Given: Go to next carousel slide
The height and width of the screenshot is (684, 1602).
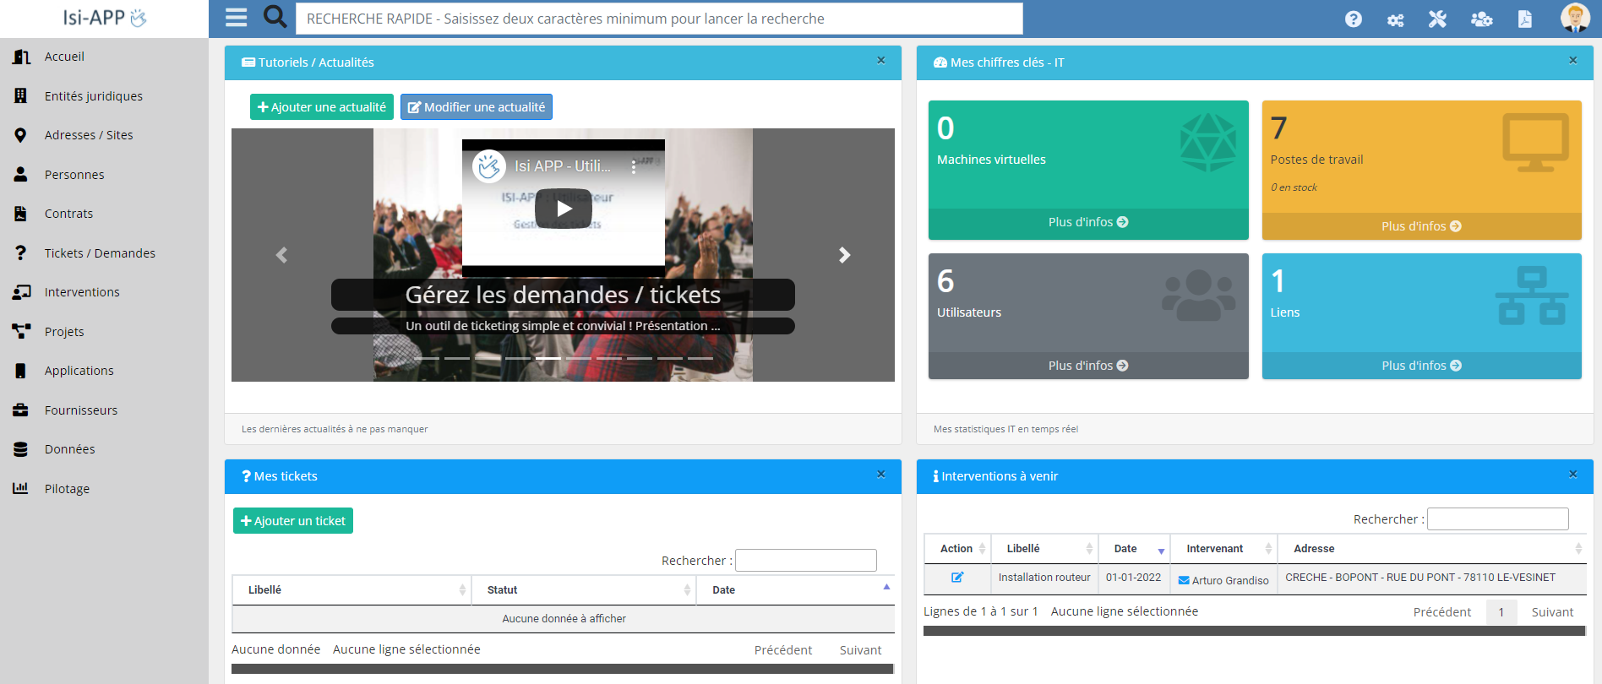Looking at the screenshot, I should click(843, 255).
